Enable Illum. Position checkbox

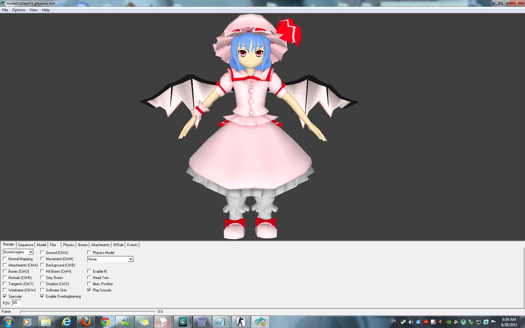point(89,284)
